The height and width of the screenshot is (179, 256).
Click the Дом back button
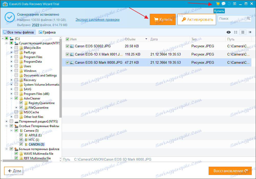point(14,171)
